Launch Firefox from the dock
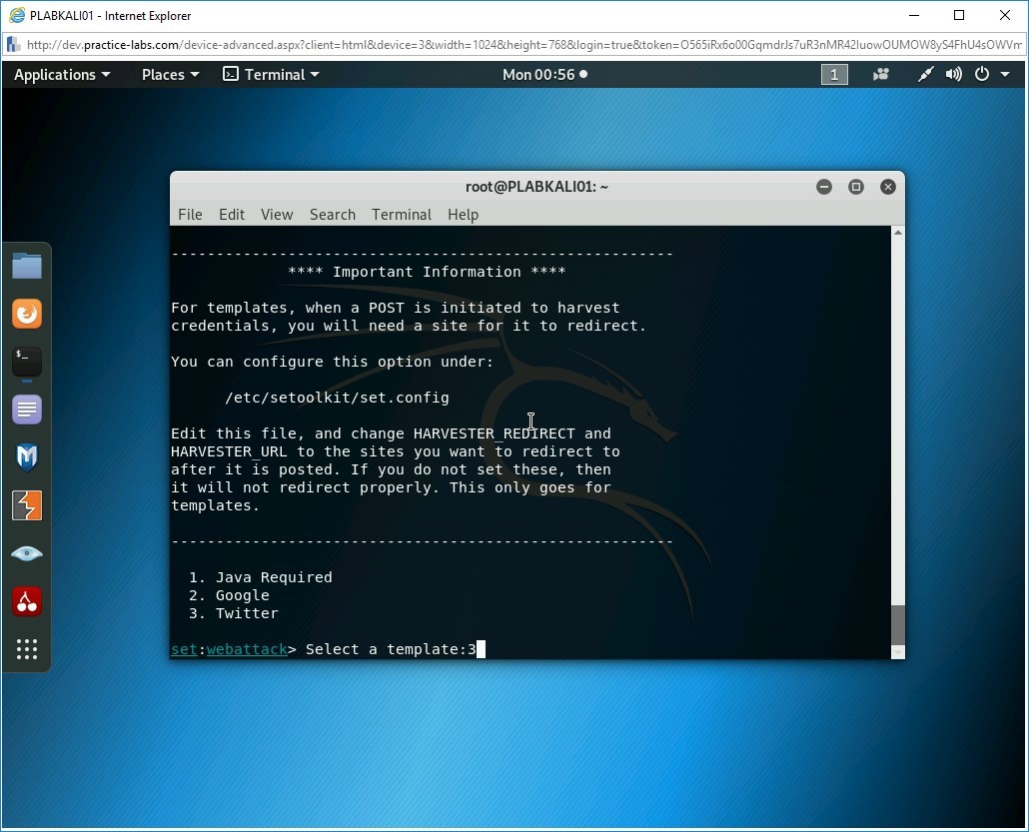The image size is (1029, 832). [27, 314]
